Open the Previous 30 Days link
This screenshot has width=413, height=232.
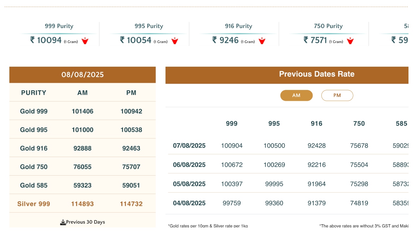point(85,222)
